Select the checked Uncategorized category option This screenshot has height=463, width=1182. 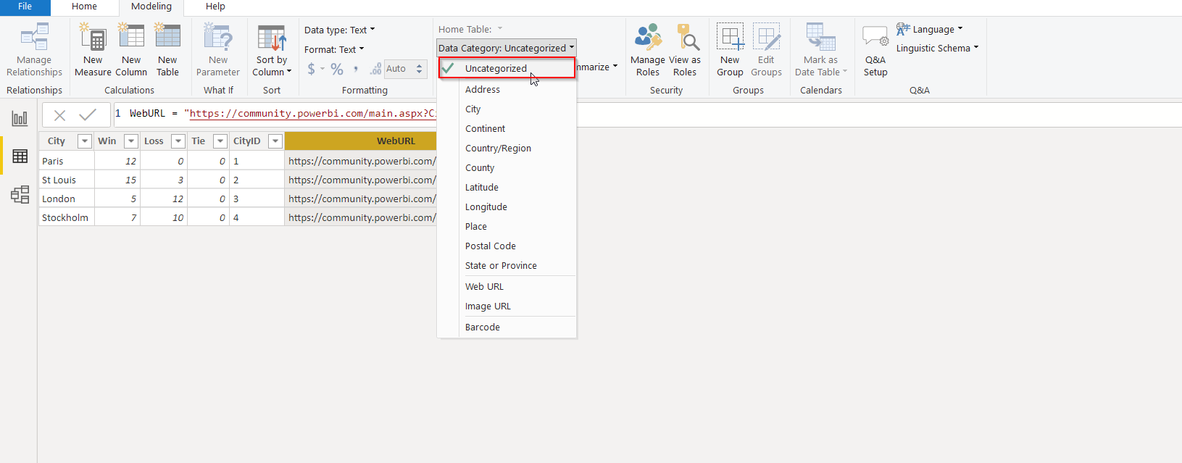coord(496,68)
